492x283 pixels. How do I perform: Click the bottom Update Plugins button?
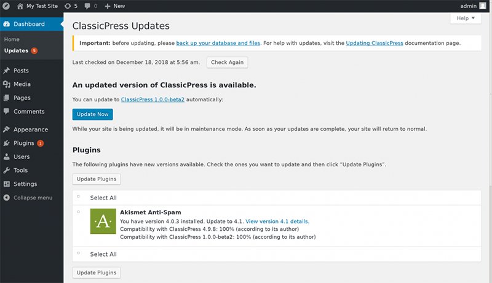coord(97,273)
